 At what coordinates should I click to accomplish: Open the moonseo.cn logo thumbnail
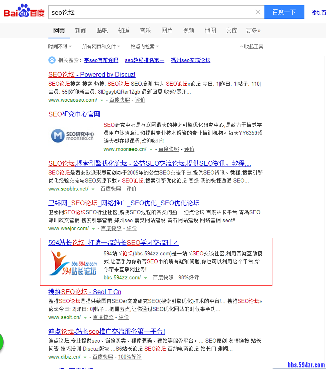coord(73,136)
